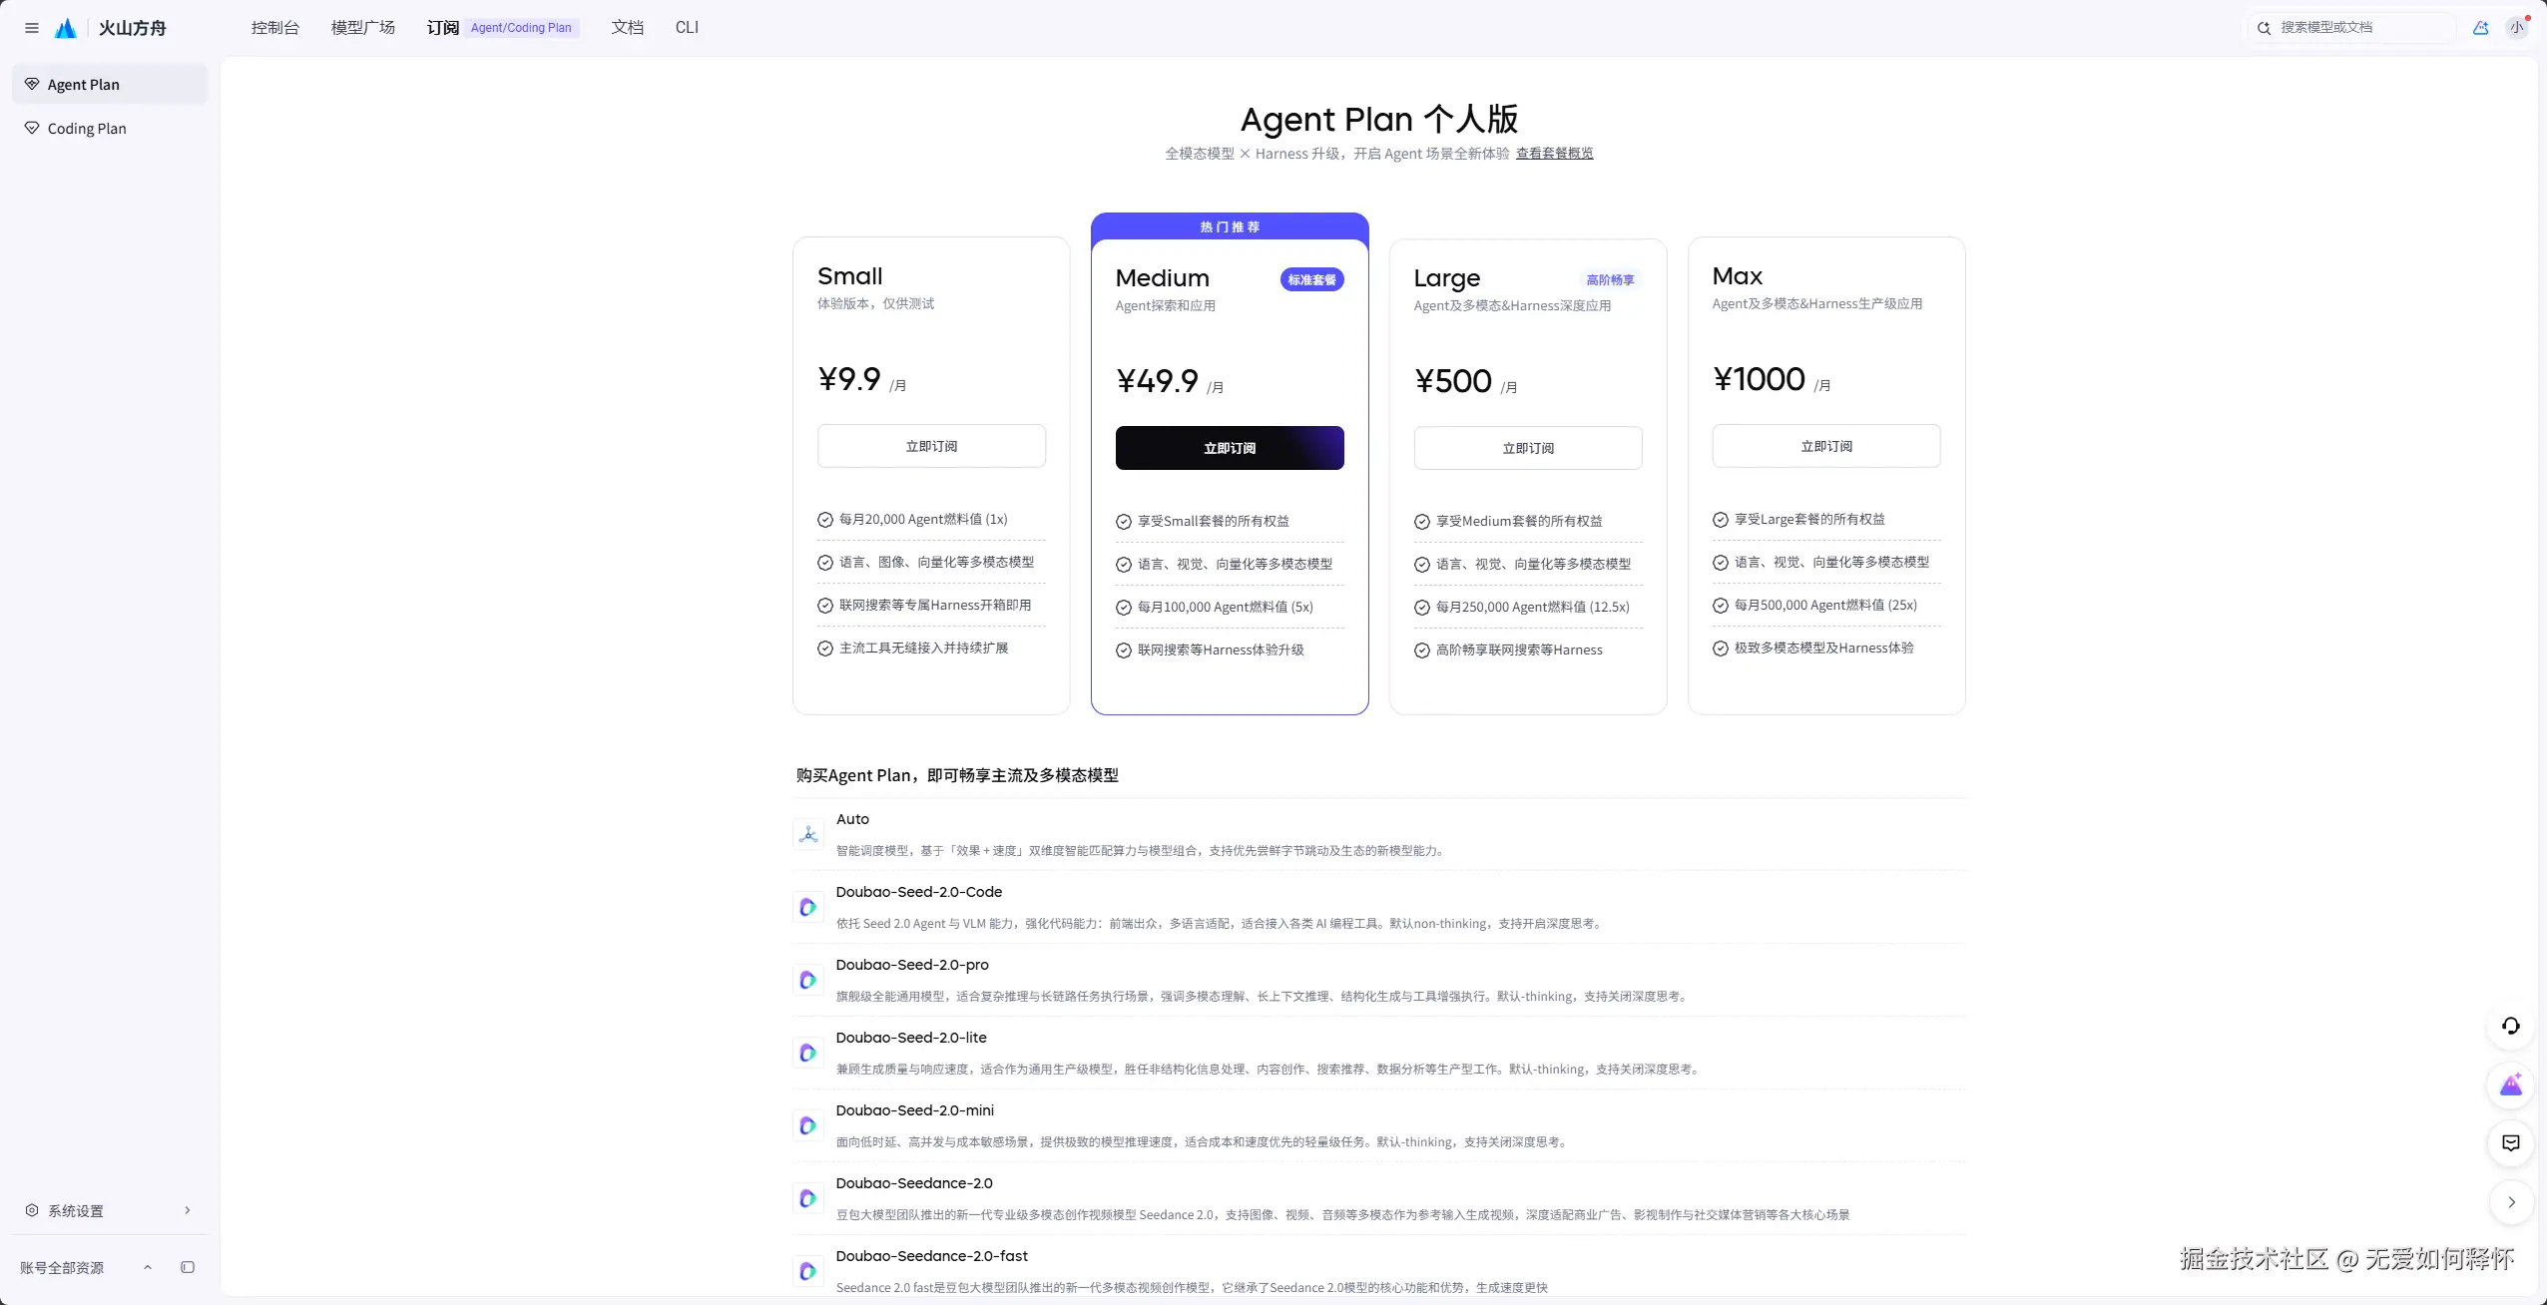Open the 账号全部资源 caret dropdown
The image size is (2547, 1305).
click(x=148, y=1267)
